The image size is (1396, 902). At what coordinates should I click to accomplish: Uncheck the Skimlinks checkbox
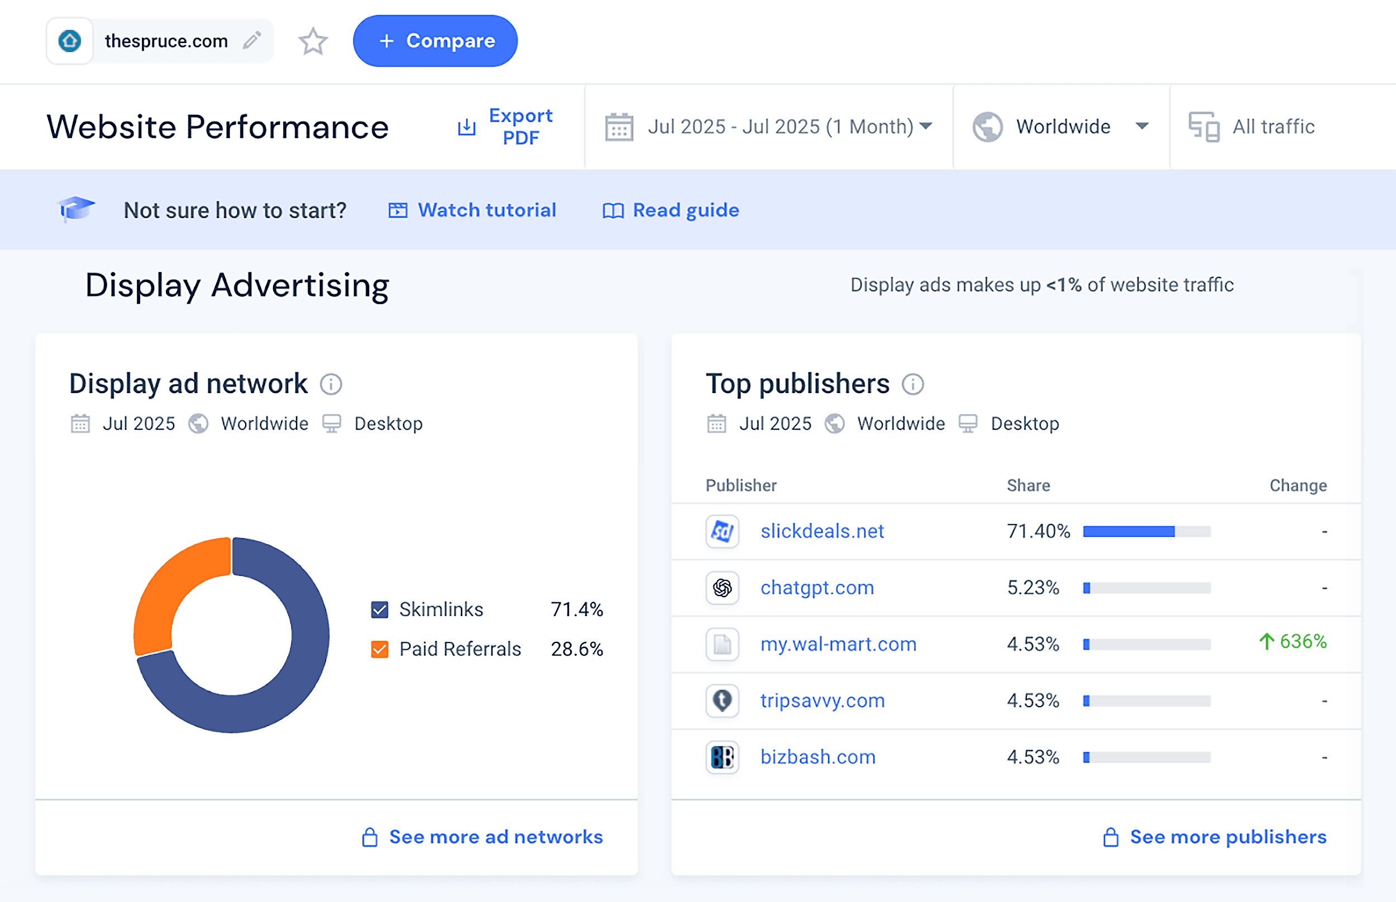[379, 609]
